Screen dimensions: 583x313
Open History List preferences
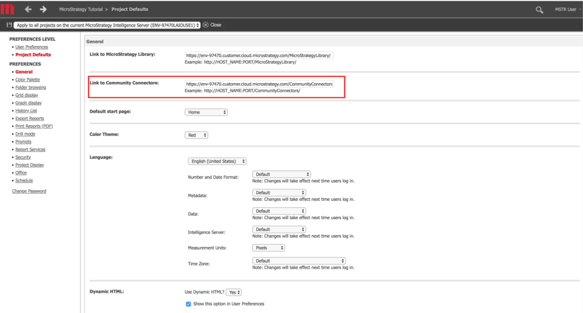click(x=26, y=110)
